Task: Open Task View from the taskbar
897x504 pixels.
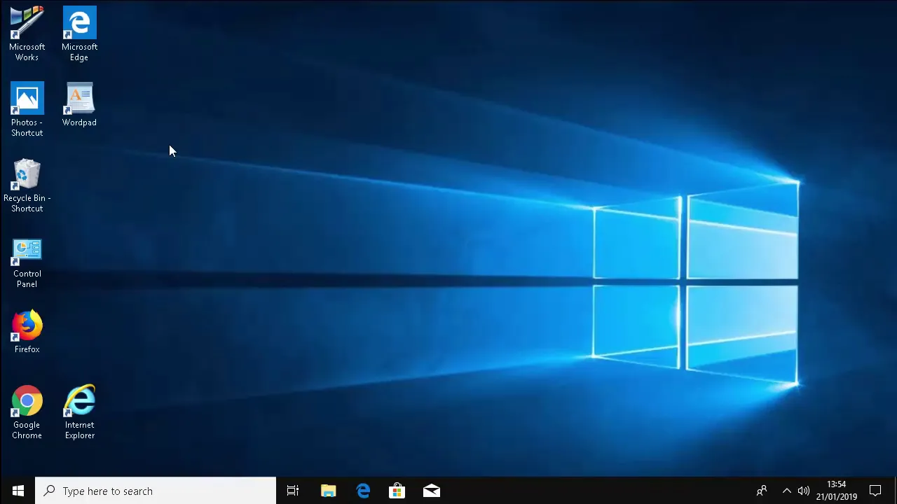Action: point(293,491)
